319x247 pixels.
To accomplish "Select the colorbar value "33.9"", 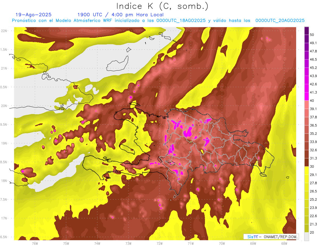I will (313, 142).
